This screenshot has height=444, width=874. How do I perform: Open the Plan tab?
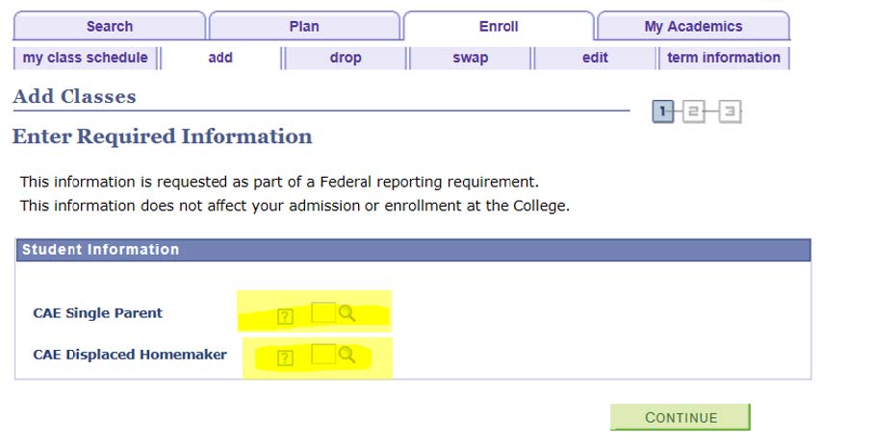click(x=304, y=26)
